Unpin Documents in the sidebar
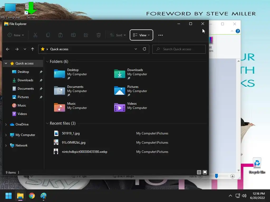The image size is (270, 202). (x=41, y=89)
